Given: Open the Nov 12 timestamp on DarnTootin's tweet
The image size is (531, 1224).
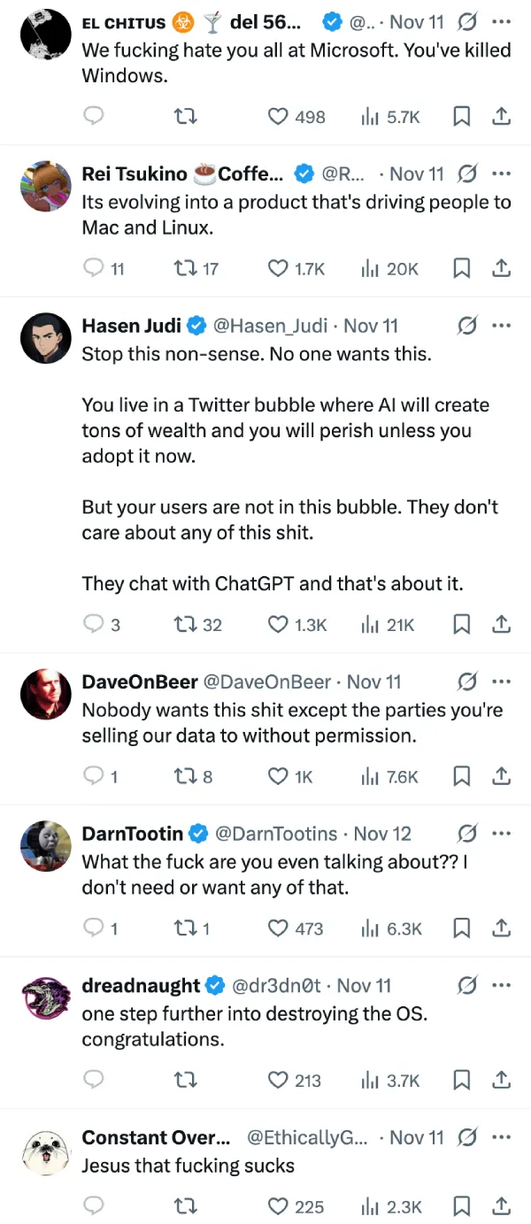Looking at the screenshot, I should [x=382, y=834].
